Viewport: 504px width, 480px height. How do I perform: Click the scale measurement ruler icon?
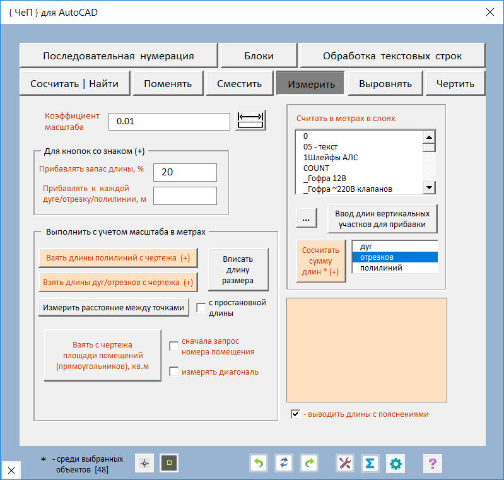pos(250,120)
